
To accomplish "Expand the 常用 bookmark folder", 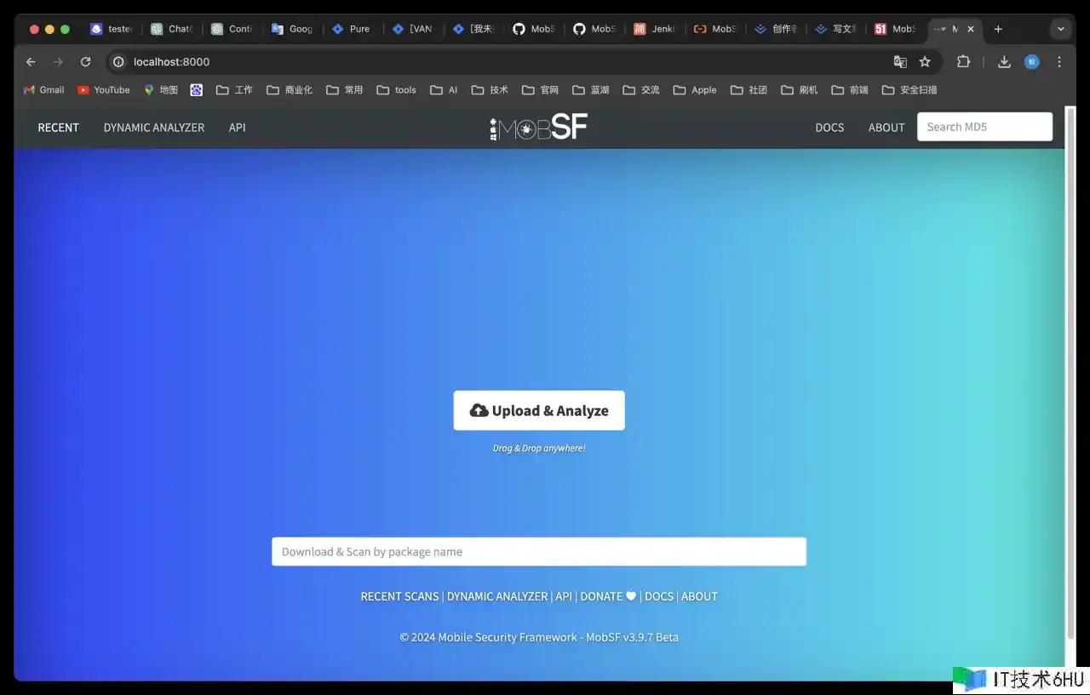I will (344, 89).
